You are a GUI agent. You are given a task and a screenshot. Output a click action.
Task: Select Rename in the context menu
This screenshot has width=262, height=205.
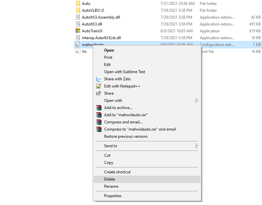click(111, 186)
